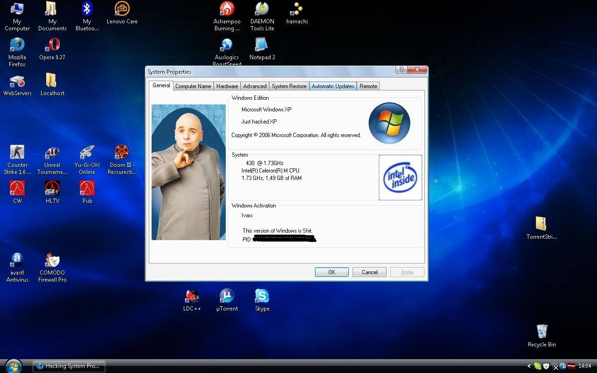
Task: Click the 'Microsoft Windows XP' text
Action: coord(267,110)
